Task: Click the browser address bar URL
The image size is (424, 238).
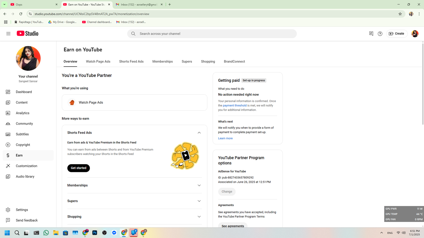Action: click(92, 14)
